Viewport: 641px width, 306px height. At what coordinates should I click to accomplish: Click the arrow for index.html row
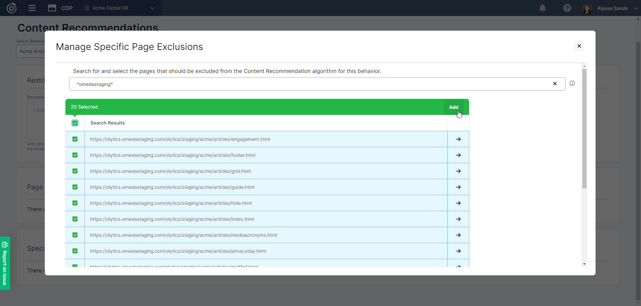[x=458, y=219]
